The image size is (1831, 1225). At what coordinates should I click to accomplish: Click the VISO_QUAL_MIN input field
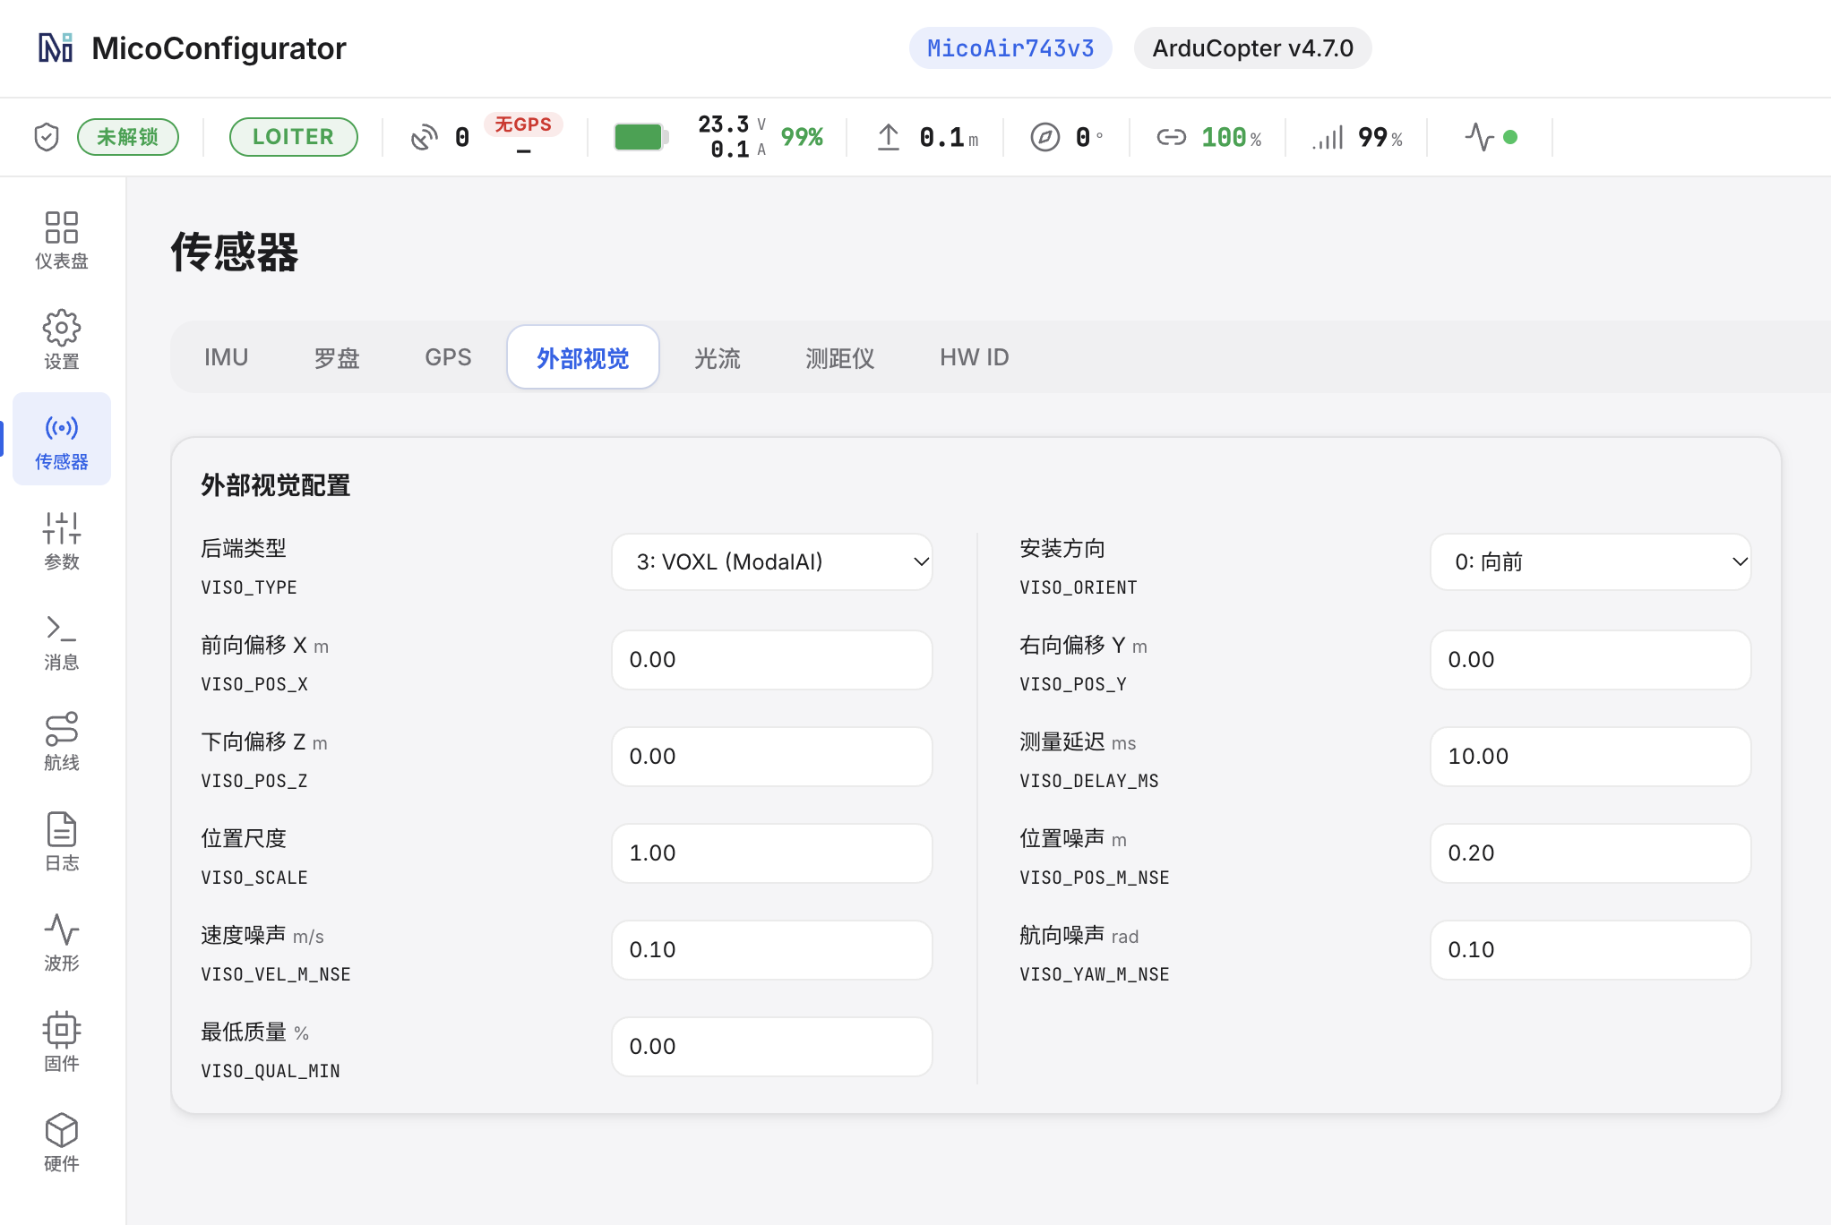772,1047
